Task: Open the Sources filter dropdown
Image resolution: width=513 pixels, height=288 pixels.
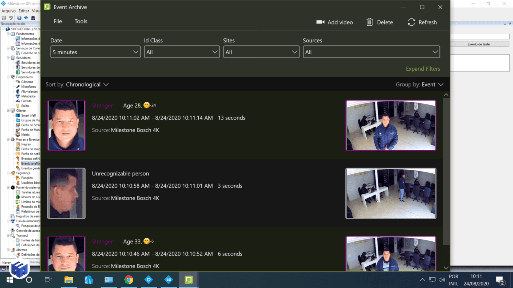Action: point(371,52)
